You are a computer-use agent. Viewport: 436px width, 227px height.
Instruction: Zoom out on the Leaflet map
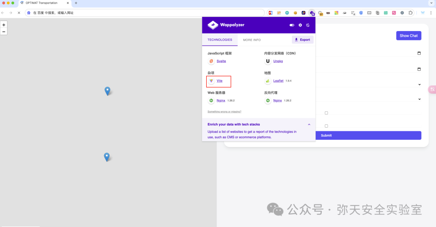4,32
